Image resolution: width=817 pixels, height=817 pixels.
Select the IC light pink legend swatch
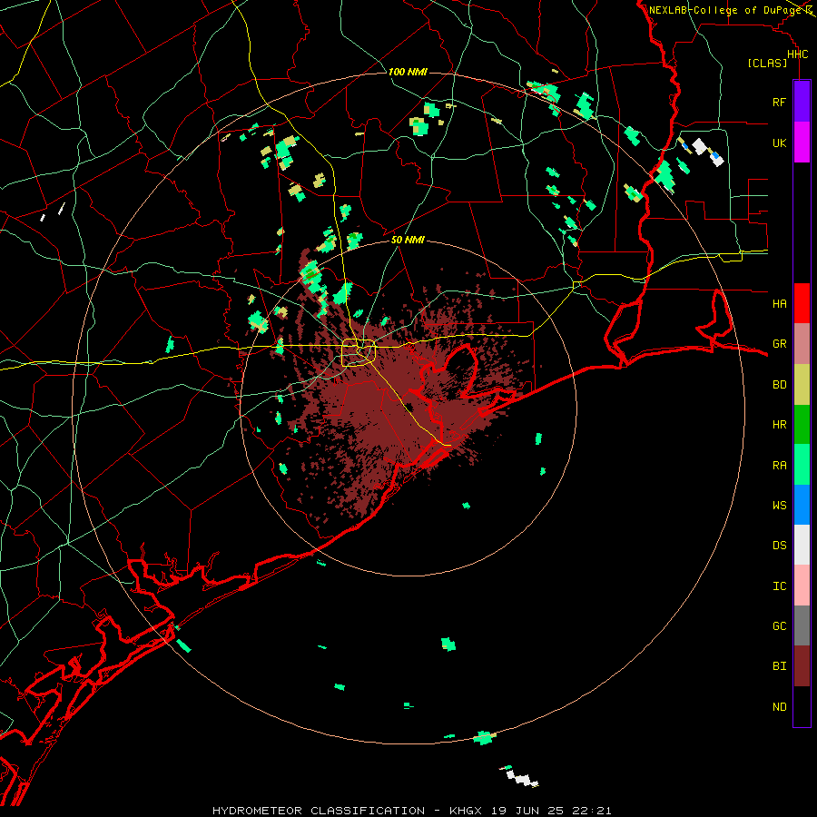pyautogui.click(x=802, y=586)
